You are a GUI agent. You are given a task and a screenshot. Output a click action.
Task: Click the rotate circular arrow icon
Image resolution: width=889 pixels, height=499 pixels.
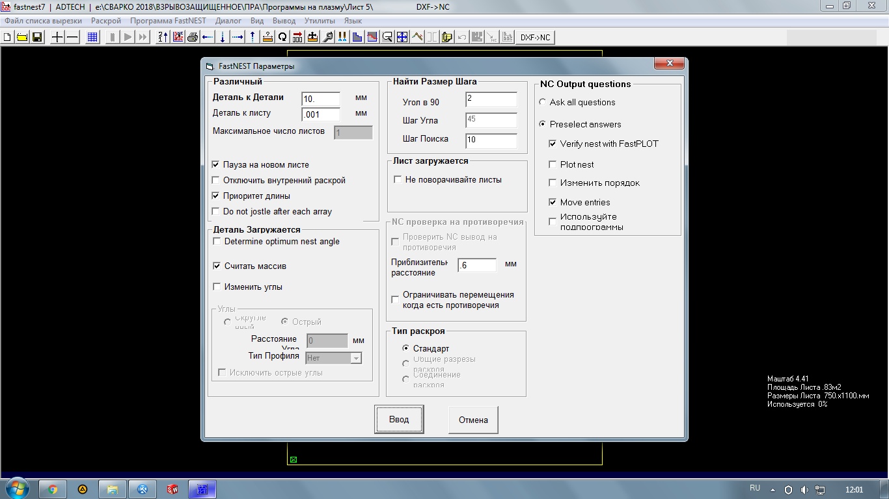point(282,37)
